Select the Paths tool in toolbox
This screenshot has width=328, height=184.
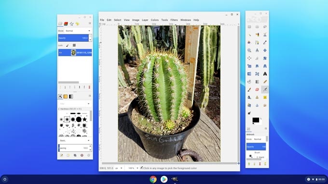point(257,42)
